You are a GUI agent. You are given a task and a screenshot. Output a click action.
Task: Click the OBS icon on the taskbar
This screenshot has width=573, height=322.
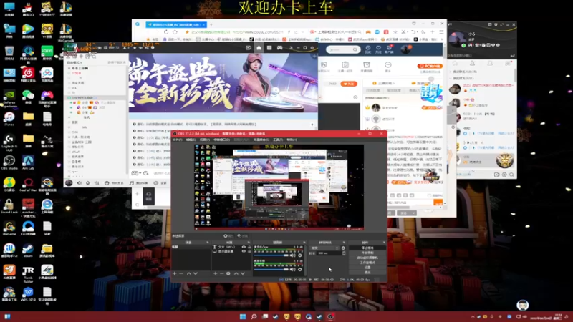pos(330,316)
